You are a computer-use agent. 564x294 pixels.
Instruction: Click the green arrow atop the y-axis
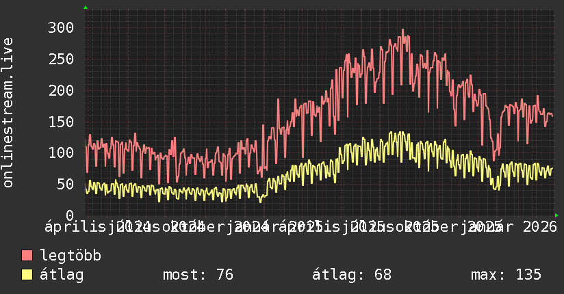point(86,8)
